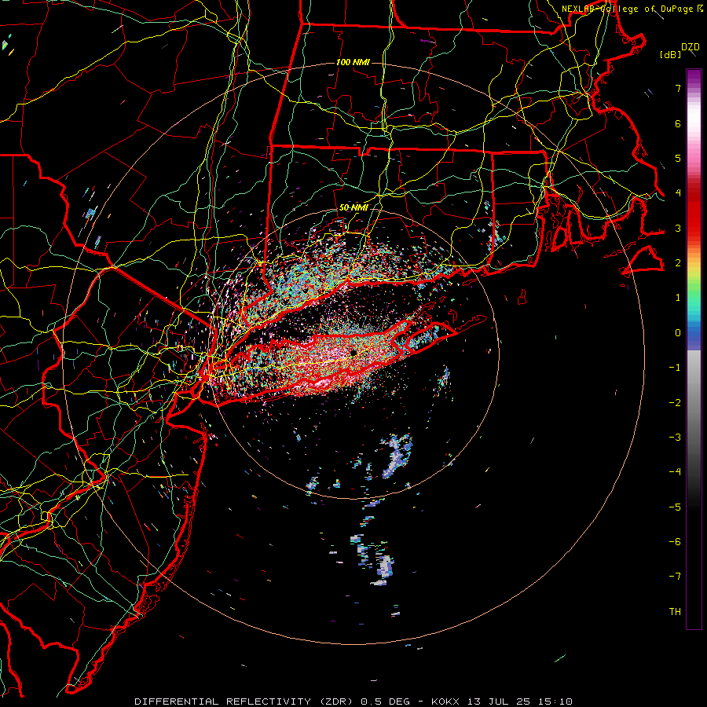Click the -3 value on the dB scale
The image size is (707, 707).
675,438
